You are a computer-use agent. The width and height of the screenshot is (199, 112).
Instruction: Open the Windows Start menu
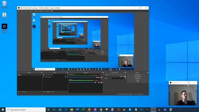click(x=3, y=110)
